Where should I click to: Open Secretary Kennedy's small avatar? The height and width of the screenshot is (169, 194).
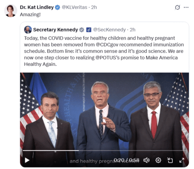(28, 30)
